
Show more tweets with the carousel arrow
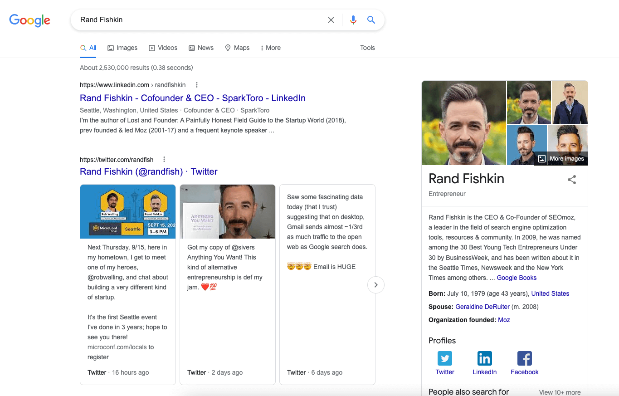[x=375, y=285]
